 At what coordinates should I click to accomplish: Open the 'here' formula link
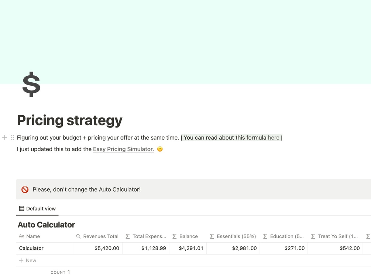tap(274, 138)
